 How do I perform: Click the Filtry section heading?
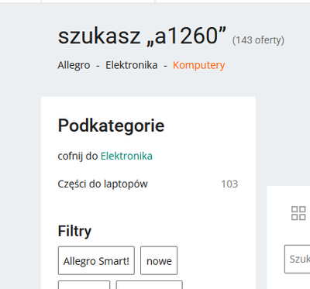coord(74,231)
